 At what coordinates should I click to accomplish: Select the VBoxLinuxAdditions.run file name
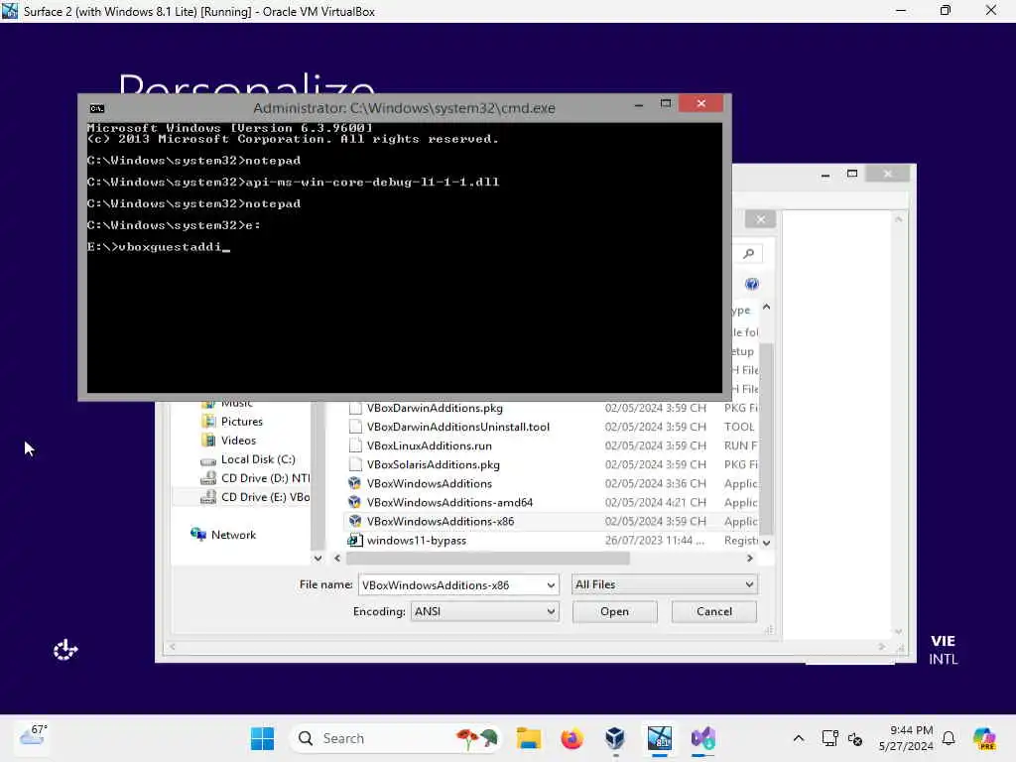429,445
